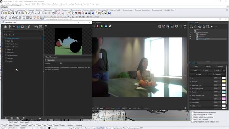Click the Print icon in Rhino toolbar
This screenshot has height=129, width=229.
(13, 13)
